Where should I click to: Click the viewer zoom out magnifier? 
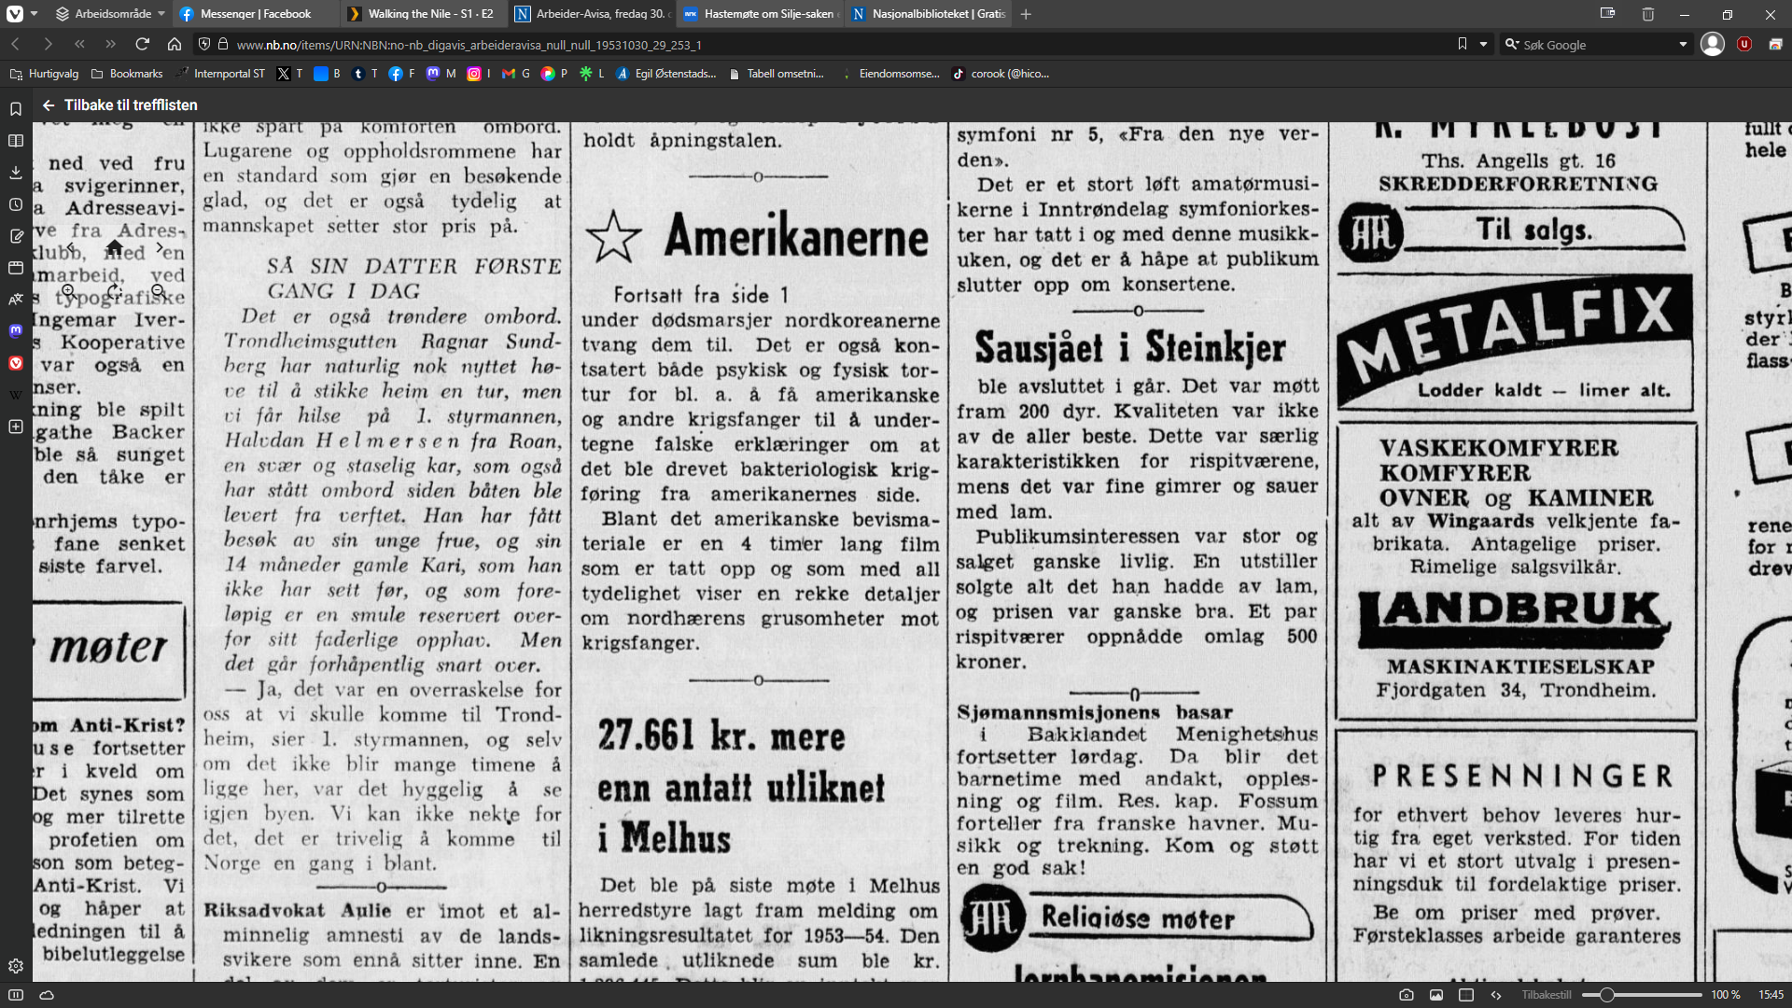click(x=159, y=291)
